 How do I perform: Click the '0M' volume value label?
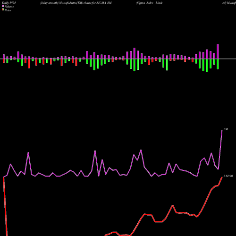point(226,129)
